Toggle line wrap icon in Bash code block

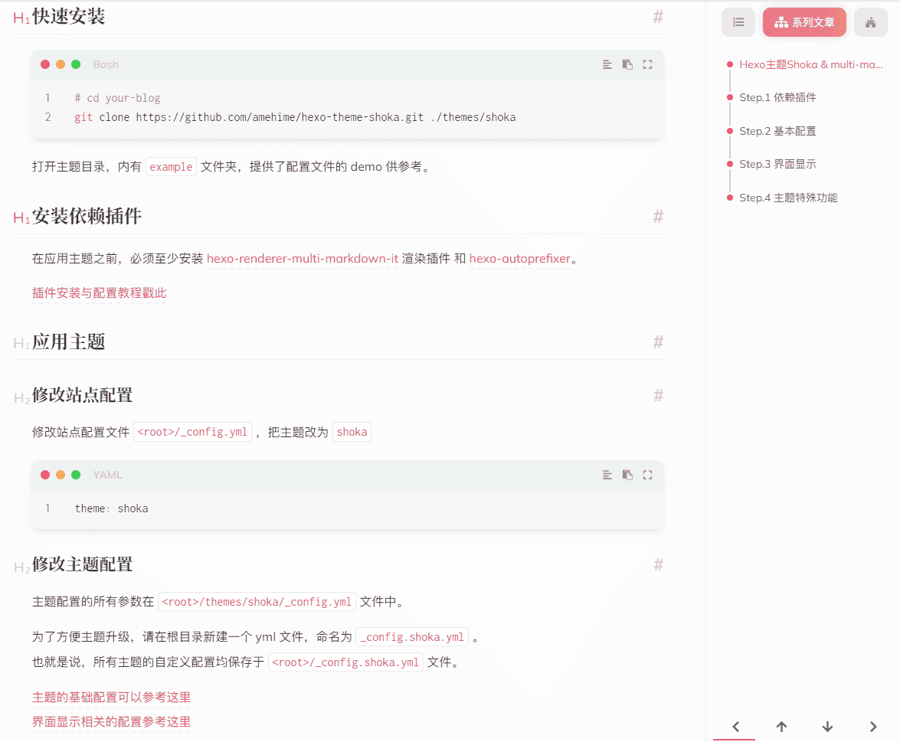[607, 64]
